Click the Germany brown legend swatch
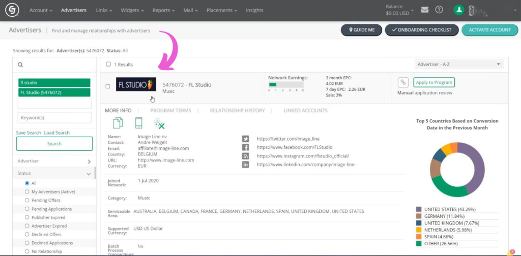The image size is (521, 256). [x=419, y=216]
